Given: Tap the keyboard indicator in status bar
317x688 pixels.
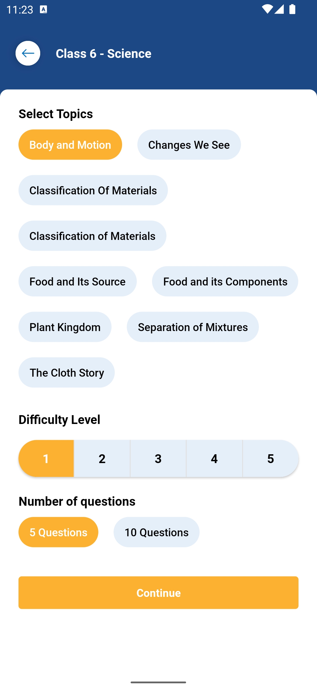Looking at the screenshot, I should pyautogui.click(x=43, y=9).
